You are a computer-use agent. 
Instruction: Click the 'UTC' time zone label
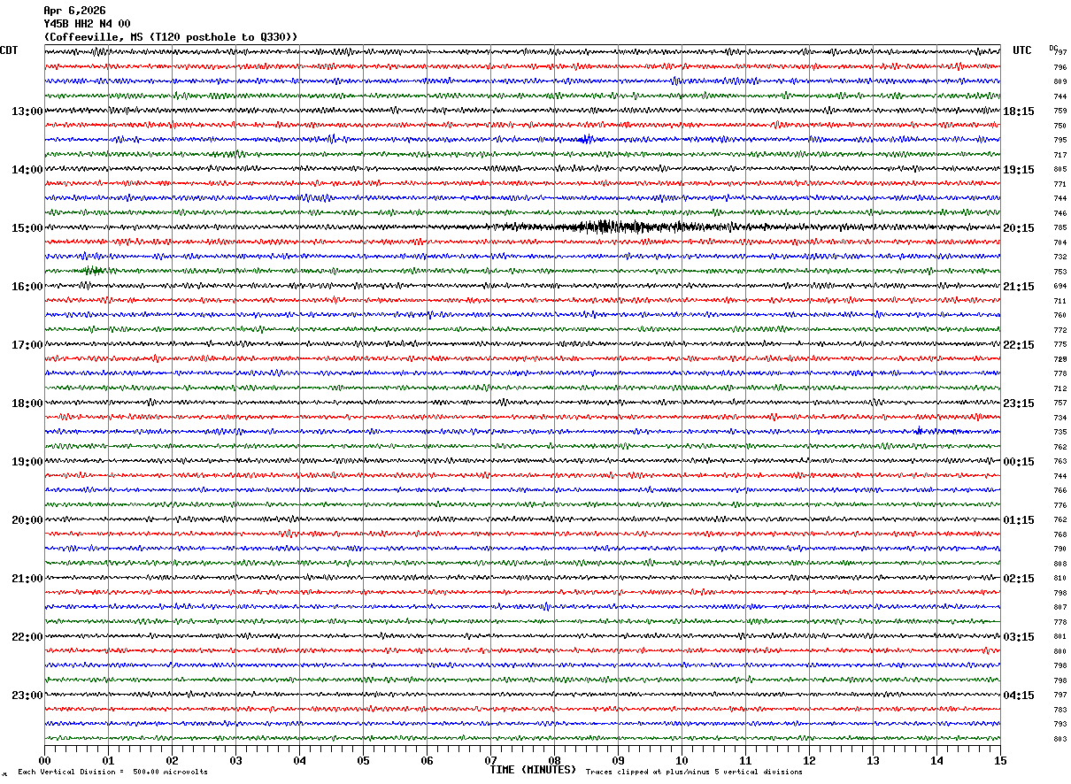click(x=1022, y=50)
